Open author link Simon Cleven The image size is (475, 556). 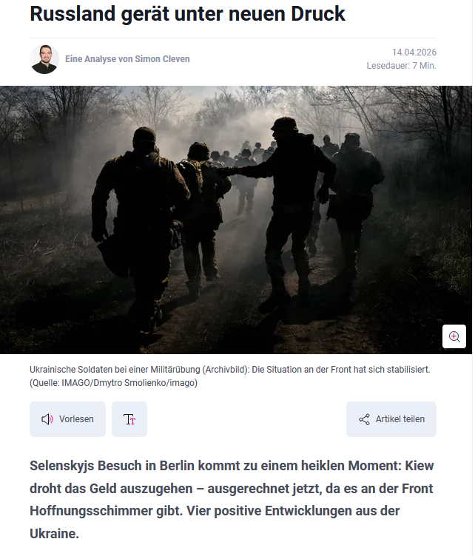(x=162, y=59)
